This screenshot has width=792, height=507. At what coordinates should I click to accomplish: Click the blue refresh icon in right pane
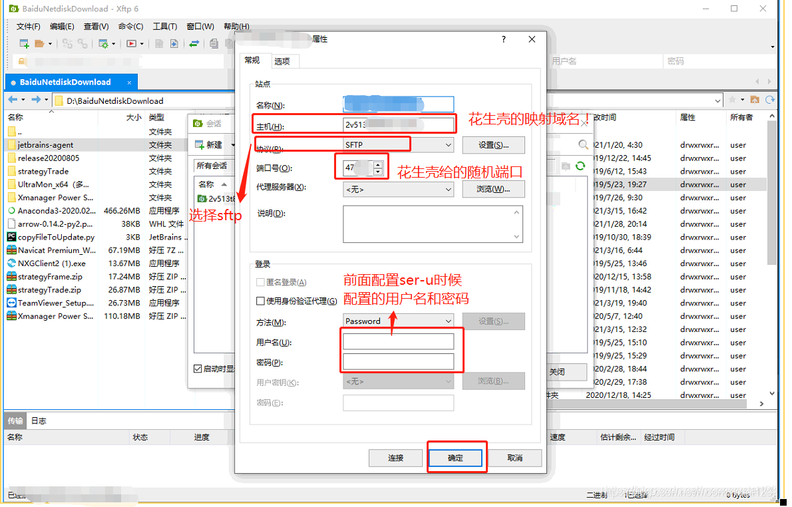tap(770, 100)
